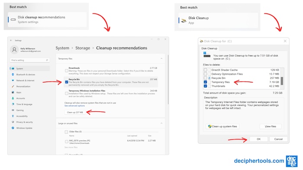
Task: Open Windows Update sidebar icon
Action: 13,128
